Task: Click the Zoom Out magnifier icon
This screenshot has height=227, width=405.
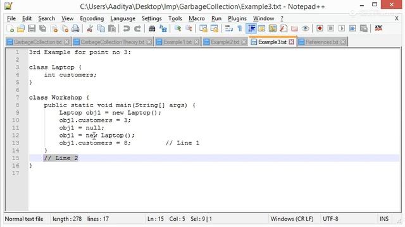Action: [189, 28]
